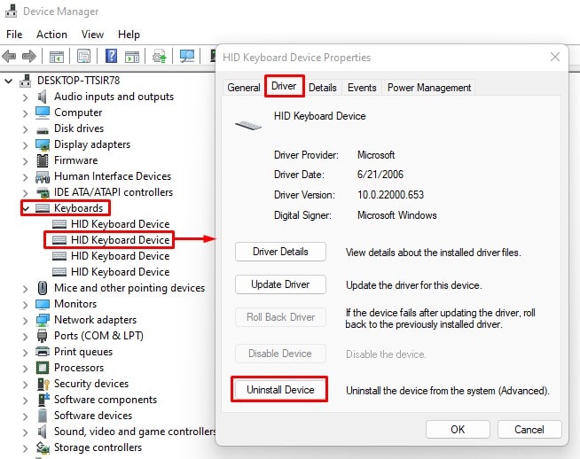
Task: Click the Microsoft Windows digital signer value
Action: click(x=397, y=215)
